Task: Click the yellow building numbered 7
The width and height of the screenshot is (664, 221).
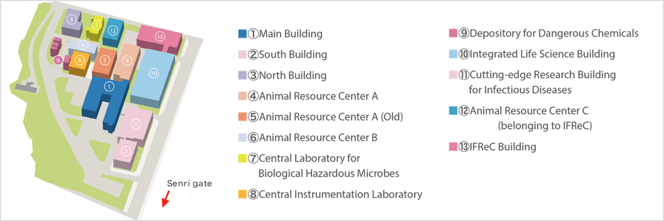Action: coord(96,25)
